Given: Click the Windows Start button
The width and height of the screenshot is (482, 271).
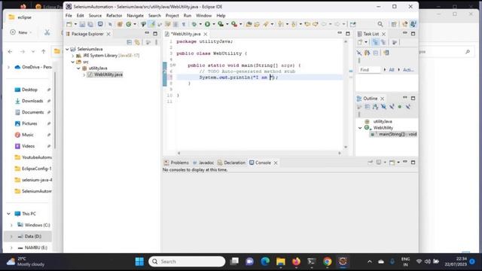Looking at the screenshot, I should [139, 261].
